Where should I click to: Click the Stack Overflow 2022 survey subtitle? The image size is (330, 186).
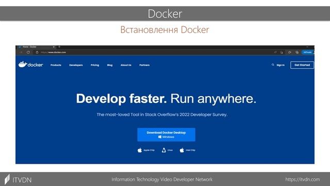(162, 115)
